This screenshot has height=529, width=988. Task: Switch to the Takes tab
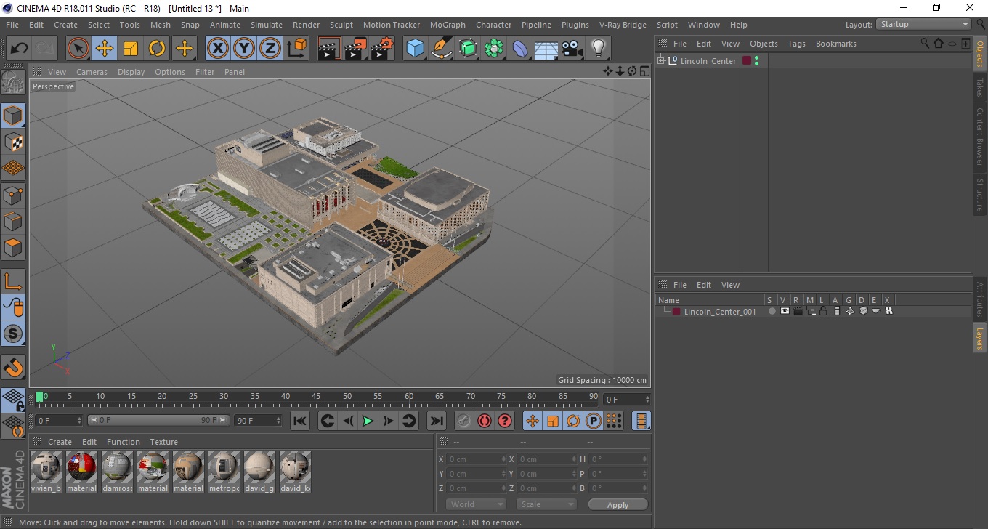pyautogui.click(x=980, y=86)
